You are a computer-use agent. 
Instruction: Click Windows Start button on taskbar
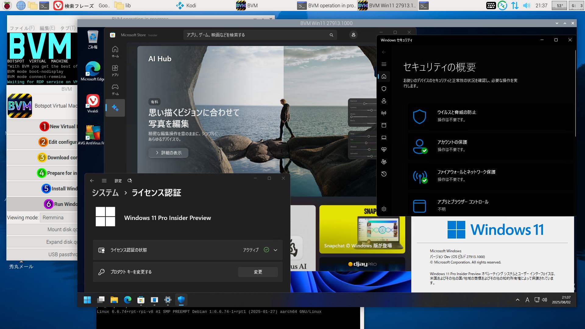(x=87, y=300)
